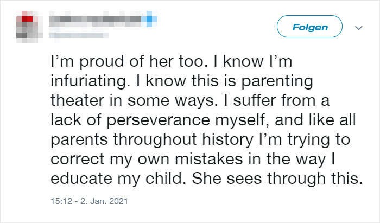This screenshot has height=223, width=380.
Task: Click the phrase "trying to" in the tweet
Action: [x=319, y=140]
